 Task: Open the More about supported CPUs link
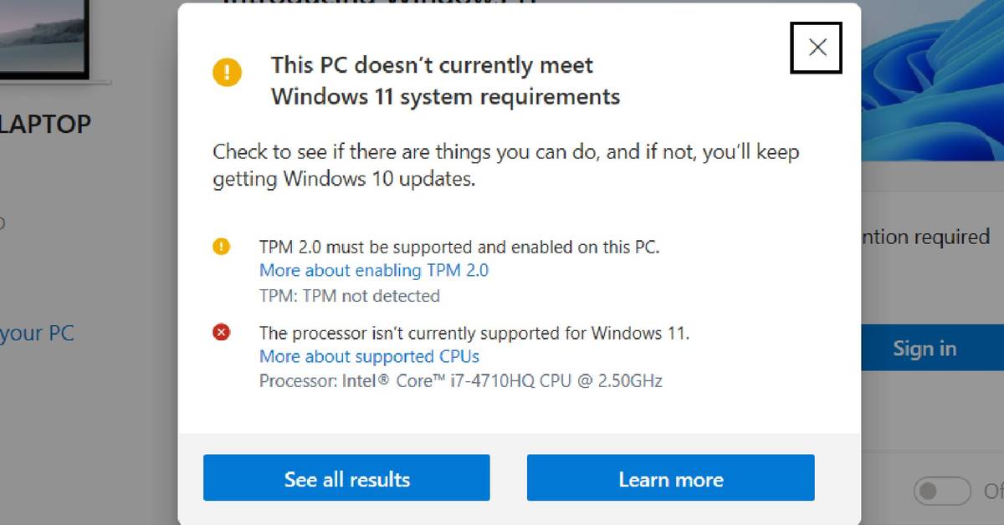369,356
